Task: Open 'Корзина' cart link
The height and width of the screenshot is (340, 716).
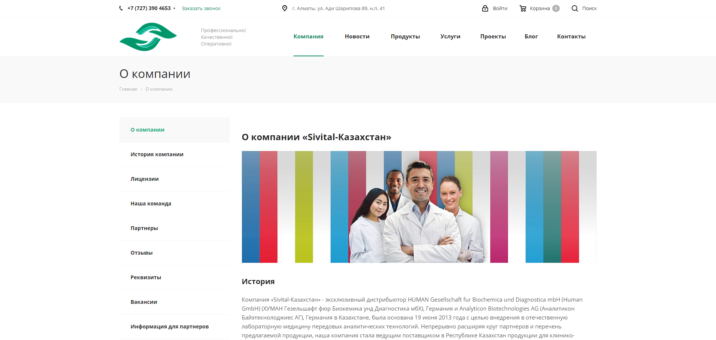Action: pyautogui.click(x=540, y=8)
